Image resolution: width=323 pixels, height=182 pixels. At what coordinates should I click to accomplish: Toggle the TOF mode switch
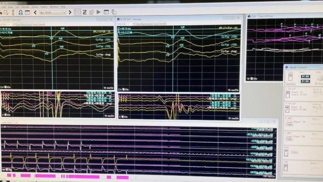coord(286,167)
